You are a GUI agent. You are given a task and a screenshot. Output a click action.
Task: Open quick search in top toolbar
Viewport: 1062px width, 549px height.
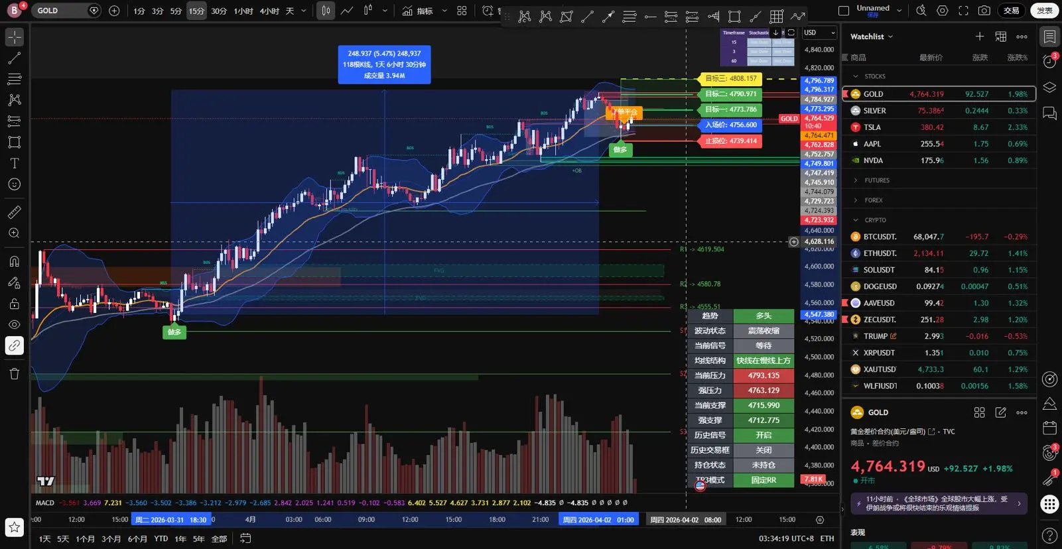[x=921, y=11]
